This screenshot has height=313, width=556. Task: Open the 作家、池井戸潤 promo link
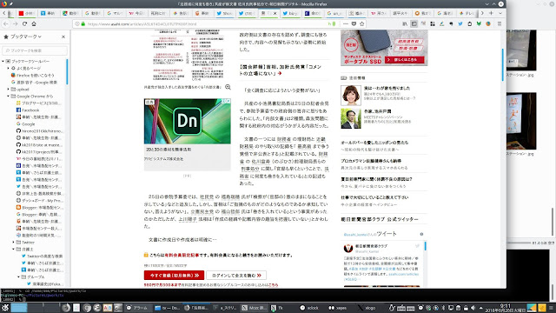pos(377,111)
